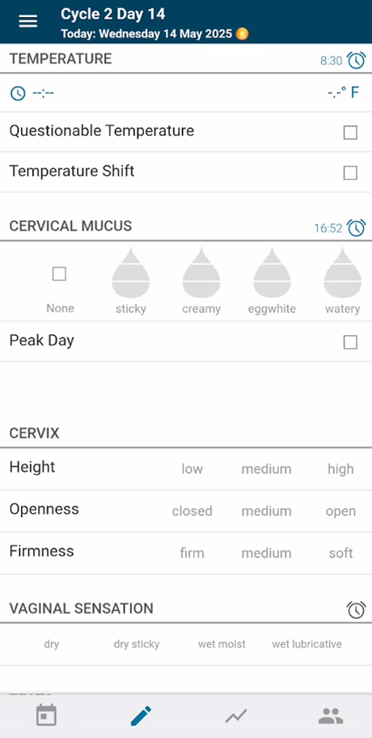
Task: Tap the cervical mucus reminder alarm icon
Action: [x=356, y=228]
